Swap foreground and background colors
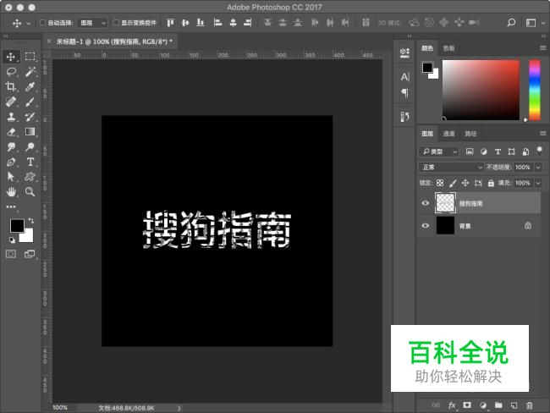The width and height of the screenshot is (550, 413). click(31, 220)
